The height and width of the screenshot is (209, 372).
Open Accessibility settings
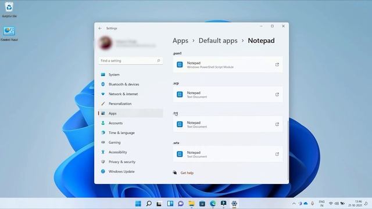130,152
